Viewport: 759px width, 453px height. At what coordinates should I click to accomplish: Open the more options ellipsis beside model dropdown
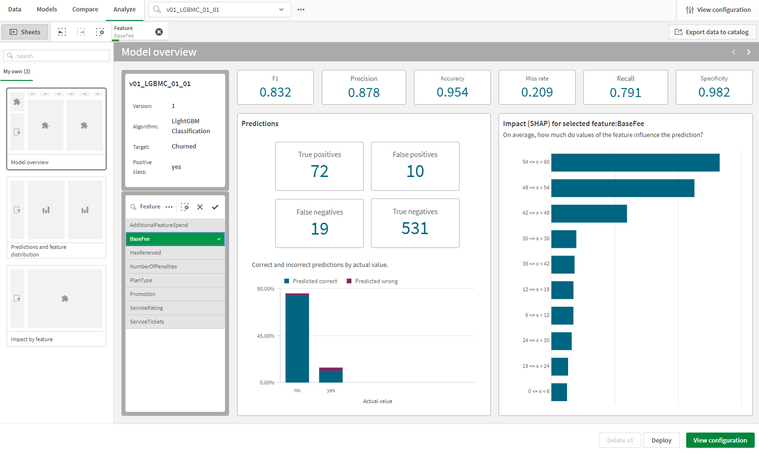point(301,10)
